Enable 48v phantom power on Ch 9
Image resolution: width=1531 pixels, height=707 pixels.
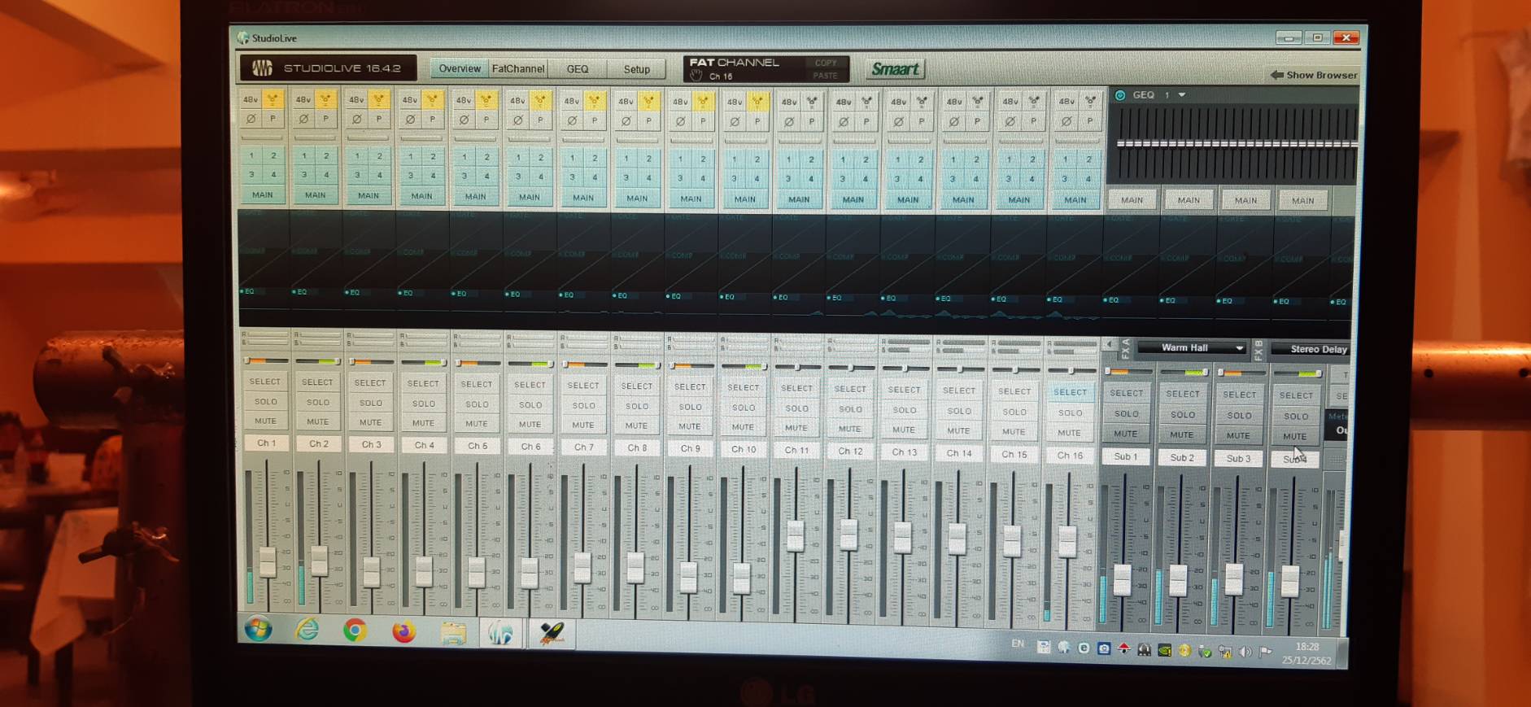pos(680,102)
